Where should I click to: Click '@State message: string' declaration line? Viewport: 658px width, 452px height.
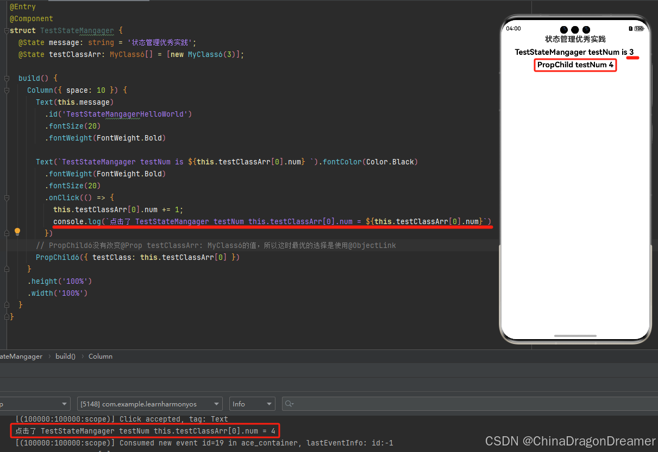tap(108, 42)
